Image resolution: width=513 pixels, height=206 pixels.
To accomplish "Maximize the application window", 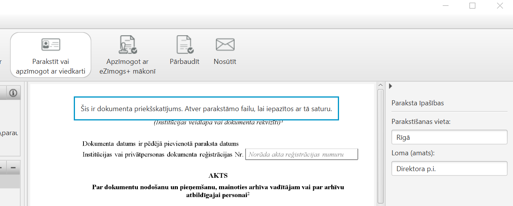I will [473, 5].
